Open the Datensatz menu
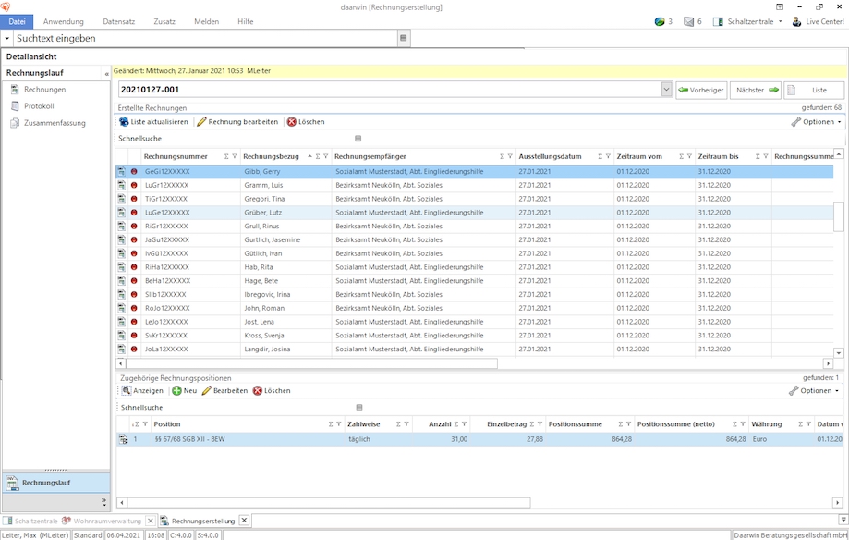Image resolution: width=849 pixels, height=540 pixels. pos(118,21)
